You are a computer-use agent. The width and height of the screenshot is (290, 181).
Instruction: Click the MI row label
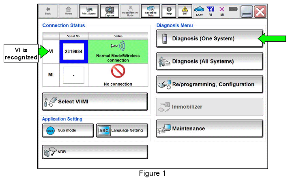(51, 75)
